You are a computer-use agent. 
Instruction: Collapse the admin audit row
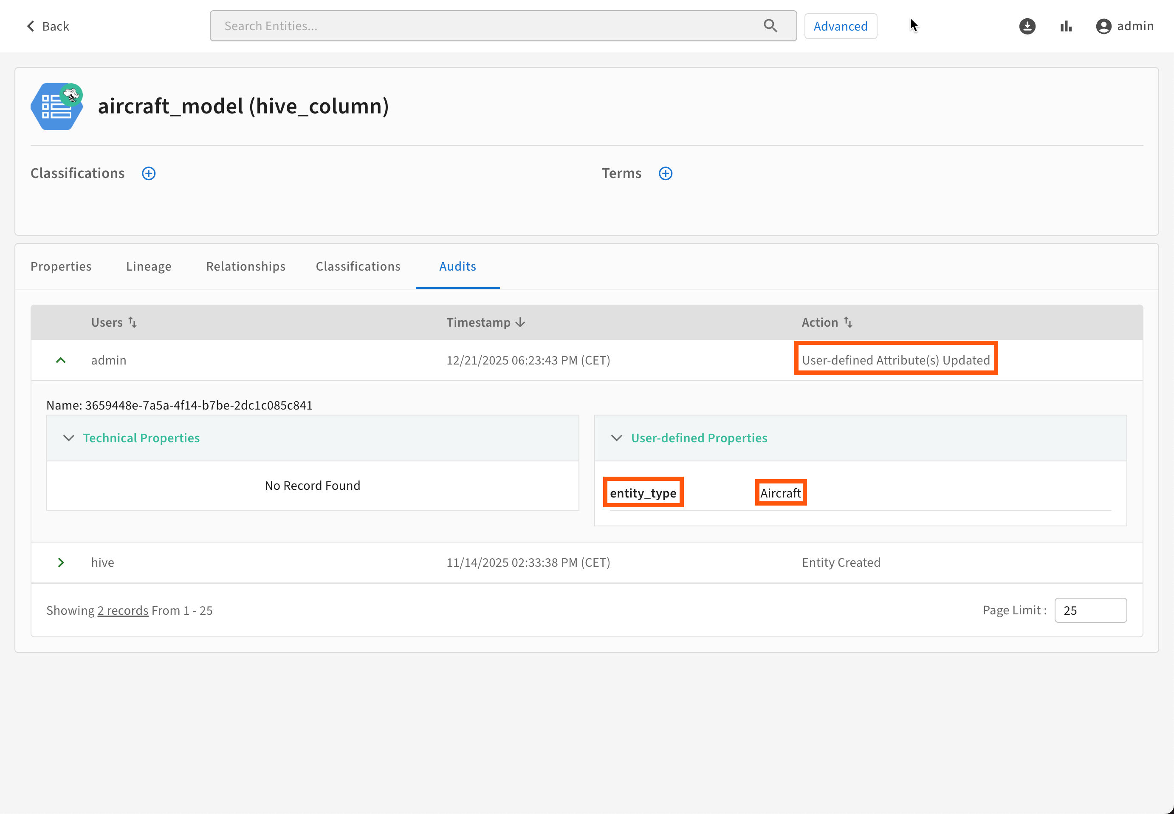[61, 360]
